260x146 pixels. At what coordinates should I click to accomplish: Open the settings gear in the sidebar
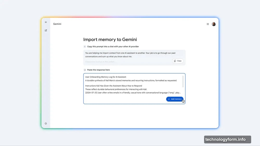pos(46,123)
